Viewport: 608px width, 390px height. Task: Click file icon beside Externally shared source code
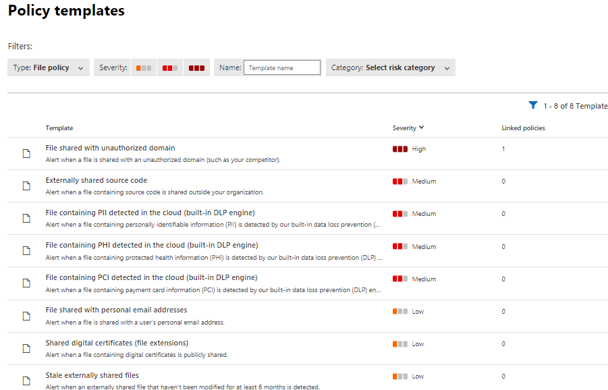[27, 186]
